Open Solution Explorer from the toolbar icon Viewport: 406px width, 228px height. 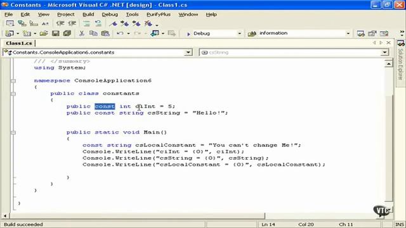(360, 34)
